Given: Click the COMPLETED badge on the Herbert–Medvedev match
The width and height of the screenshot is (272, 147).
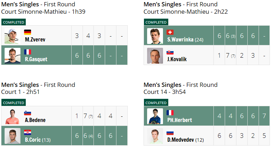Looking at the screenshot, I should [x=156, y=103].
